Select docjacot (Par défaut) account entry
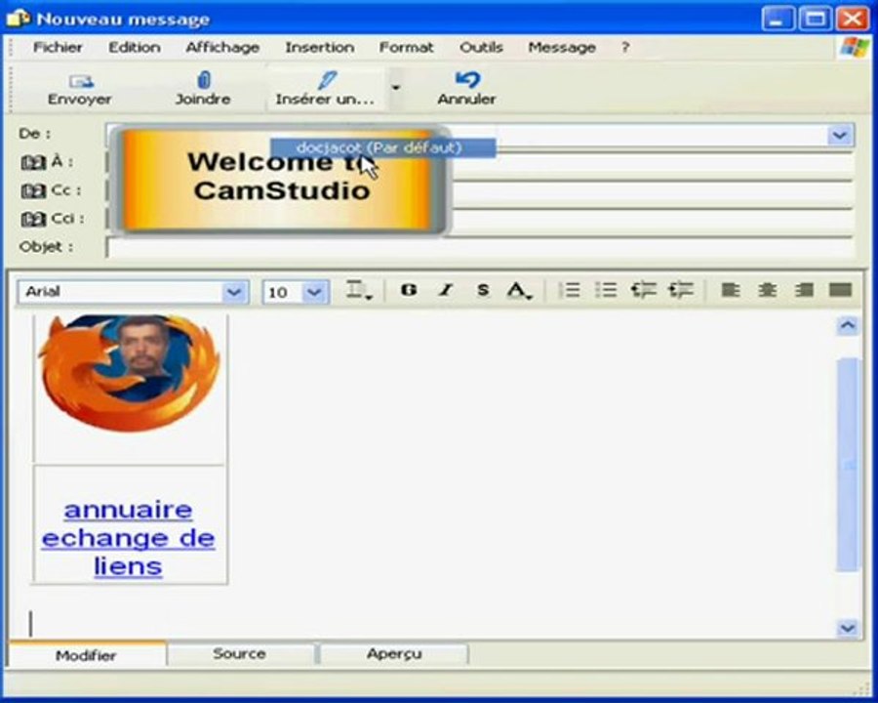Viewport: 878px width, 703px height. coord(383,148)
